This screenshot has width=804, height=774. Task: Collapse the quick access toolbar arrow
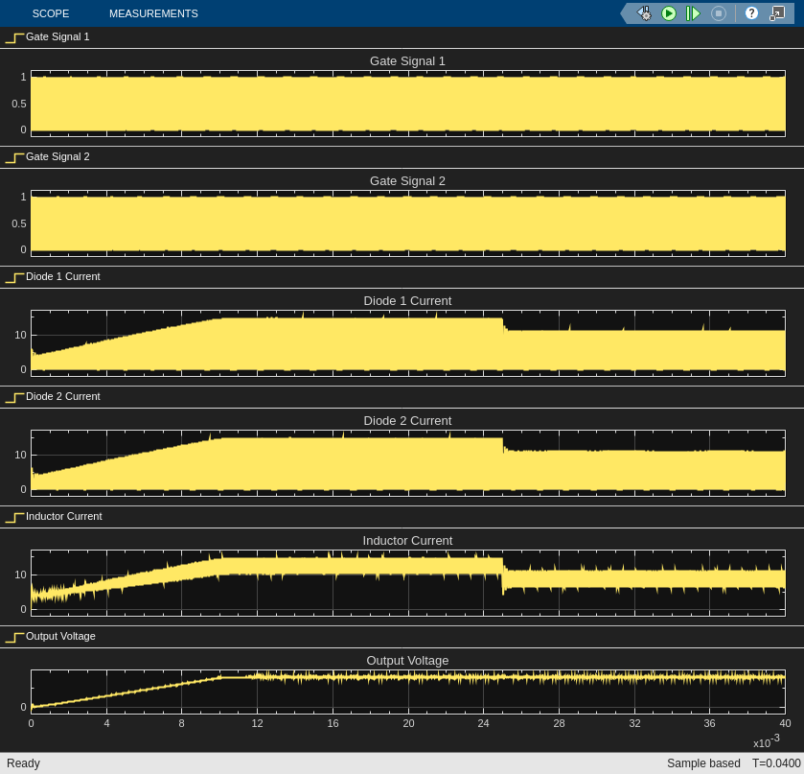(x=625, y=13)
